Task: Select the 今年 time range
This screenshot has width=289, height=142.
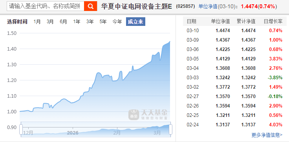Action: pos(117,22)
